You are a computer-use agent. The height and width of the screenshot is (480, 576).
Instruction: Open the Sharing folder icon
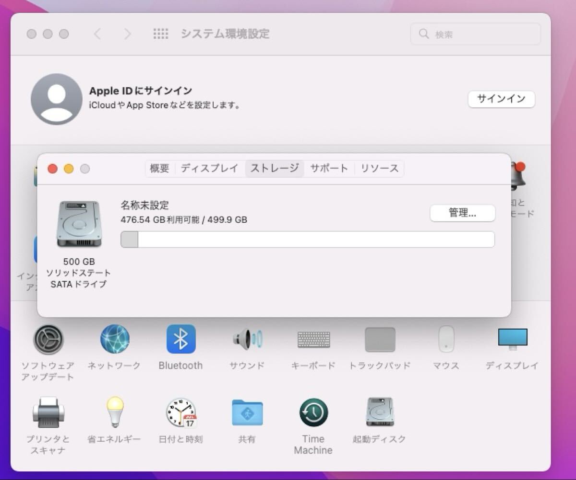[x=247, y=413]
